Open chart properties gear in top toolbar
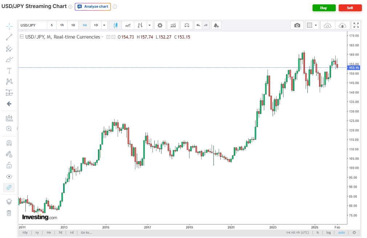Image resolution: width=367 pixels, height=238 pixels. click(160, 25)
